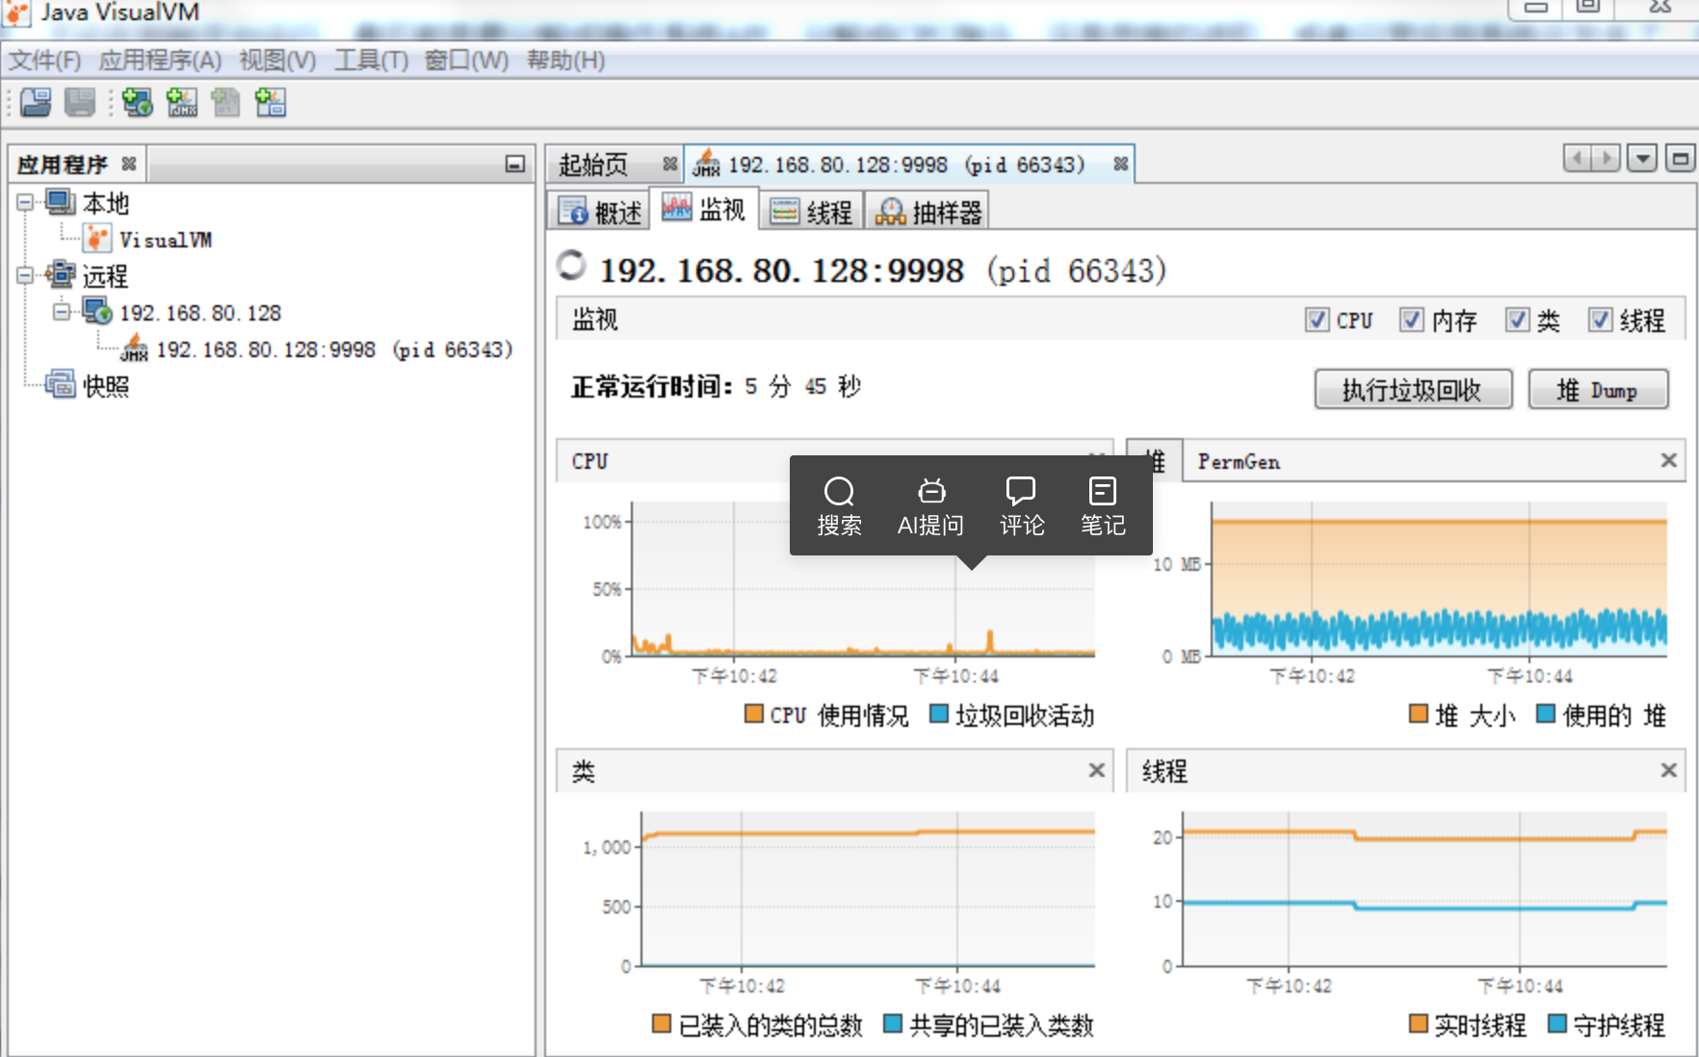Close the 起始页 tab
This screenshot has width=1699, height=1057.
tap(669, 164)
